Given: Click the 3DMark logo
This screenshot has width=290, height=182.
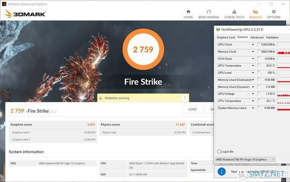Looking at the screenshot, I should click(x=25, y=14).
